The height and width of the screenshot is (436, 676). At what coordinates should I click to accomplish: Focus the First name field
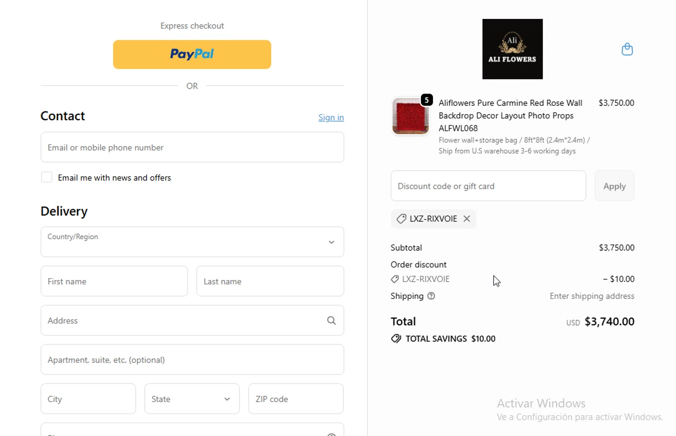point(114,281)
